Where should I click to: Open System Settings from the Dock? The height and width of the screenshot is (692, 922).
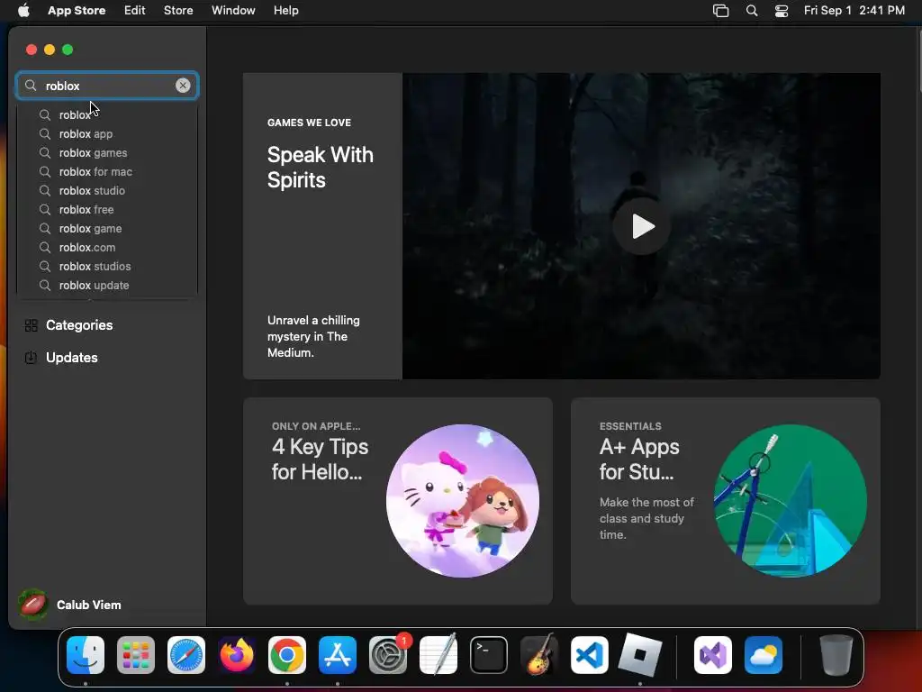click(x=388, y=654)
